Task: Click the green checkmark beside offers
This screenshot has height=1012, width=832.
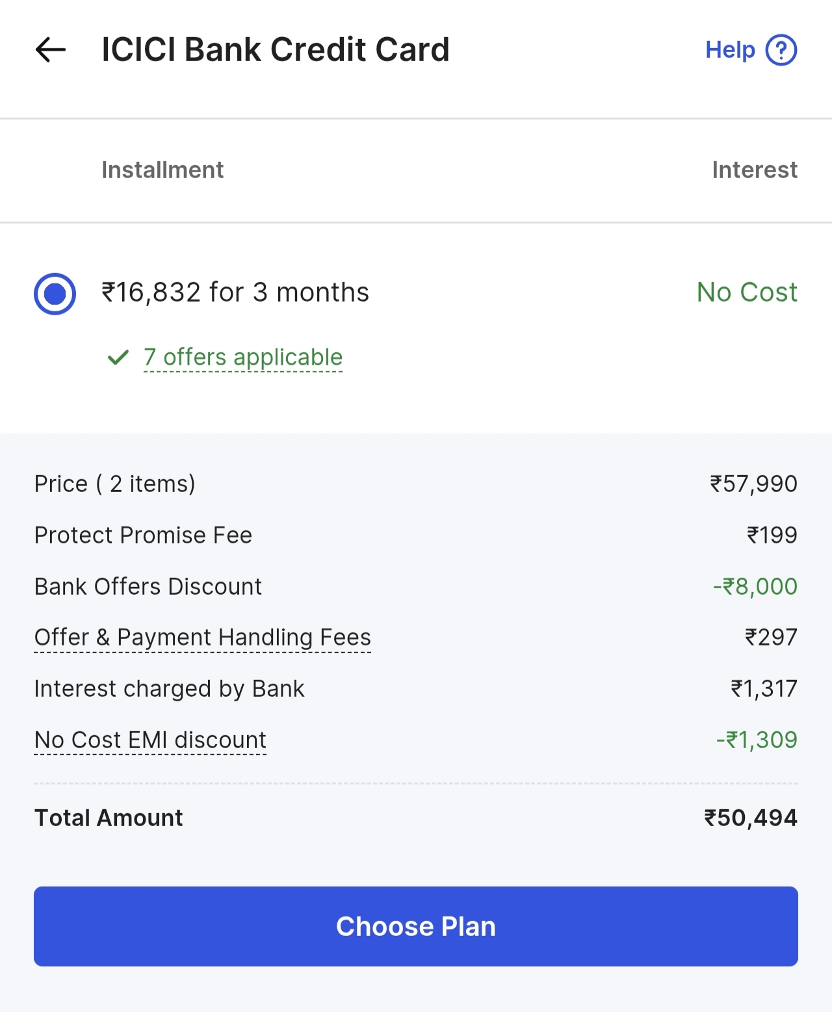Action: pyautogui.click(x=118, y=357)
